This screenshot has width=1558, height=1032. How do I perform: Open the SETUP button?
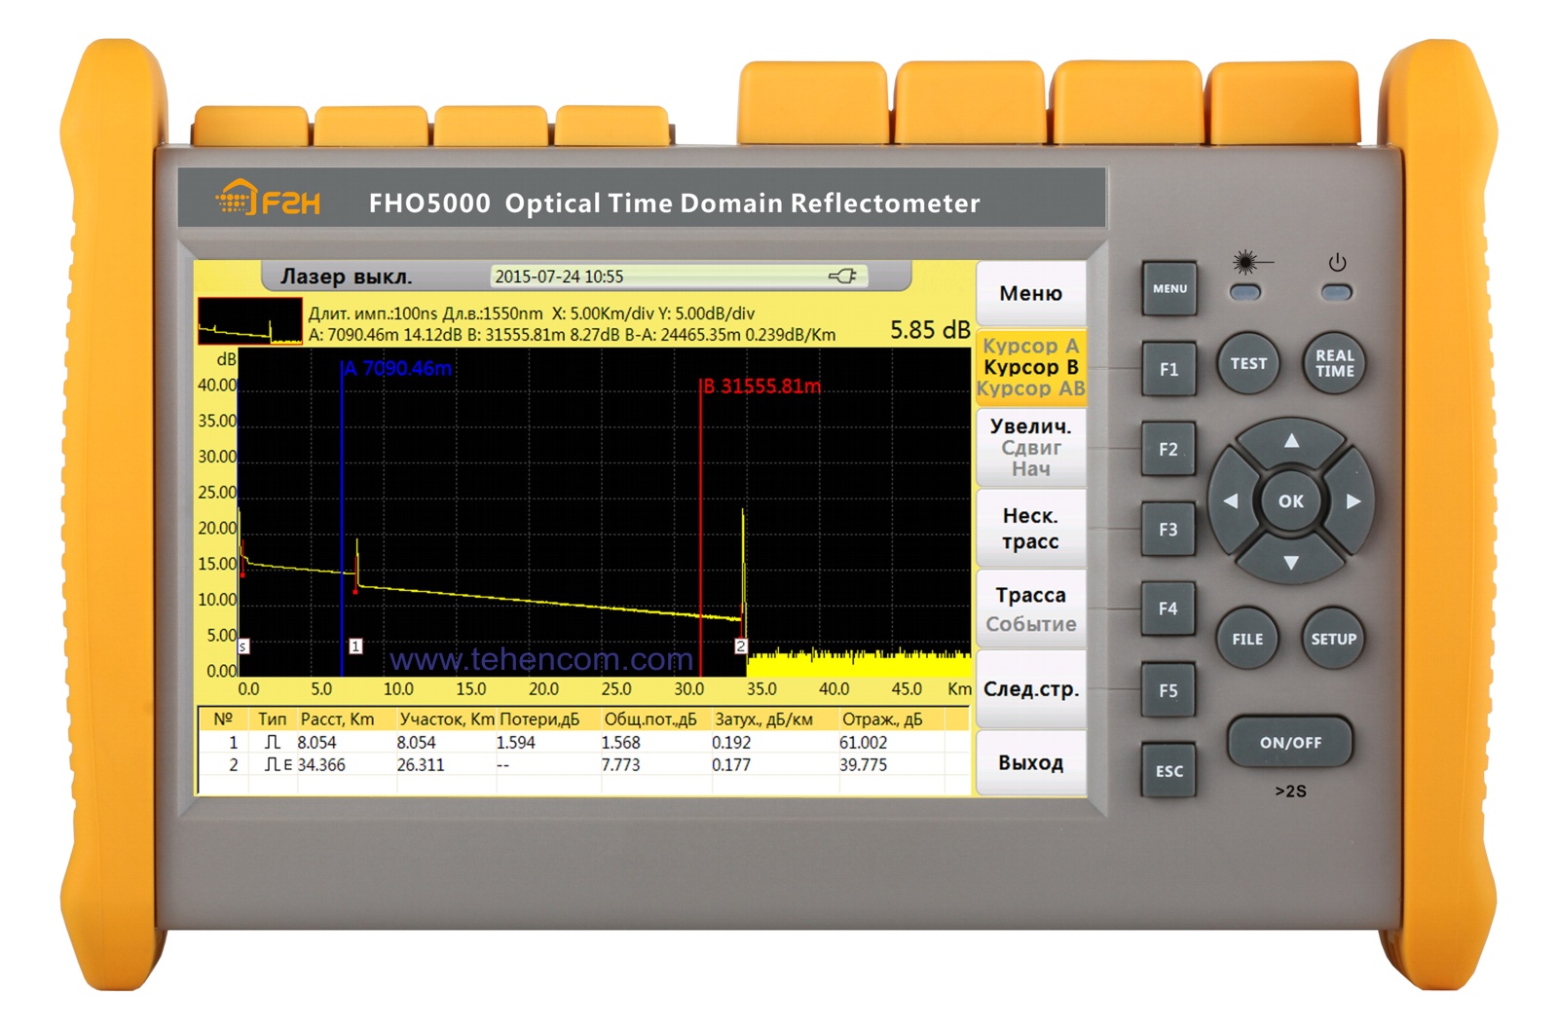click(1333, 639)
